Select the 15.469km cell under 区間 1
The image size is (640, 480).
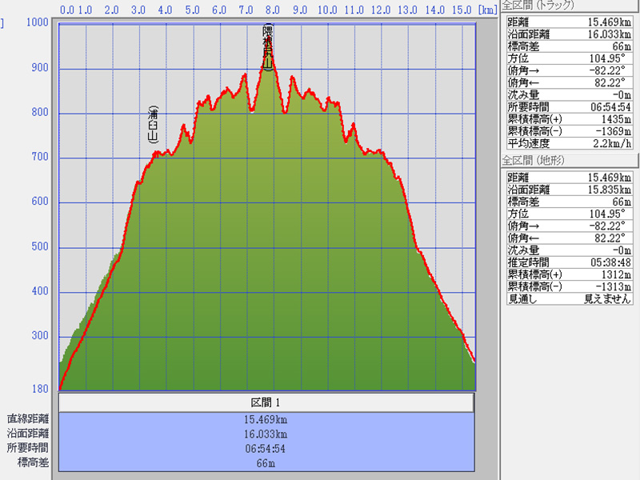point(266,418)
